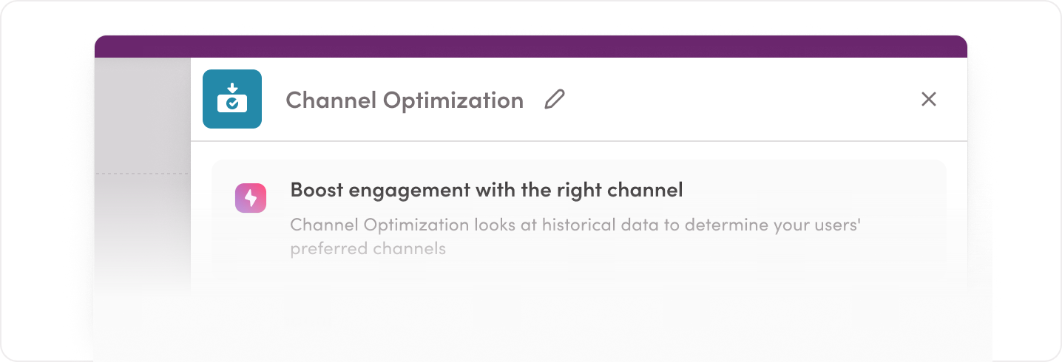Select the "Boost engagement with the right channel" heading

point(486,190)
